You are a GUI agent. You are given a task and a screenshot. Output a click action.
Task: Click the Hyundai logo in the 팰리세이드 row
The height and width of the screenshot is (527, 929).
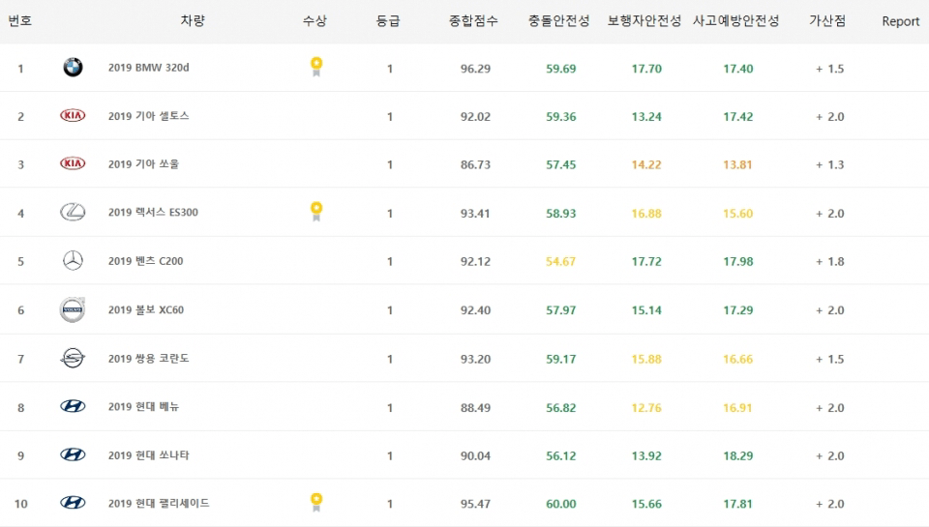tap(73, 503)
